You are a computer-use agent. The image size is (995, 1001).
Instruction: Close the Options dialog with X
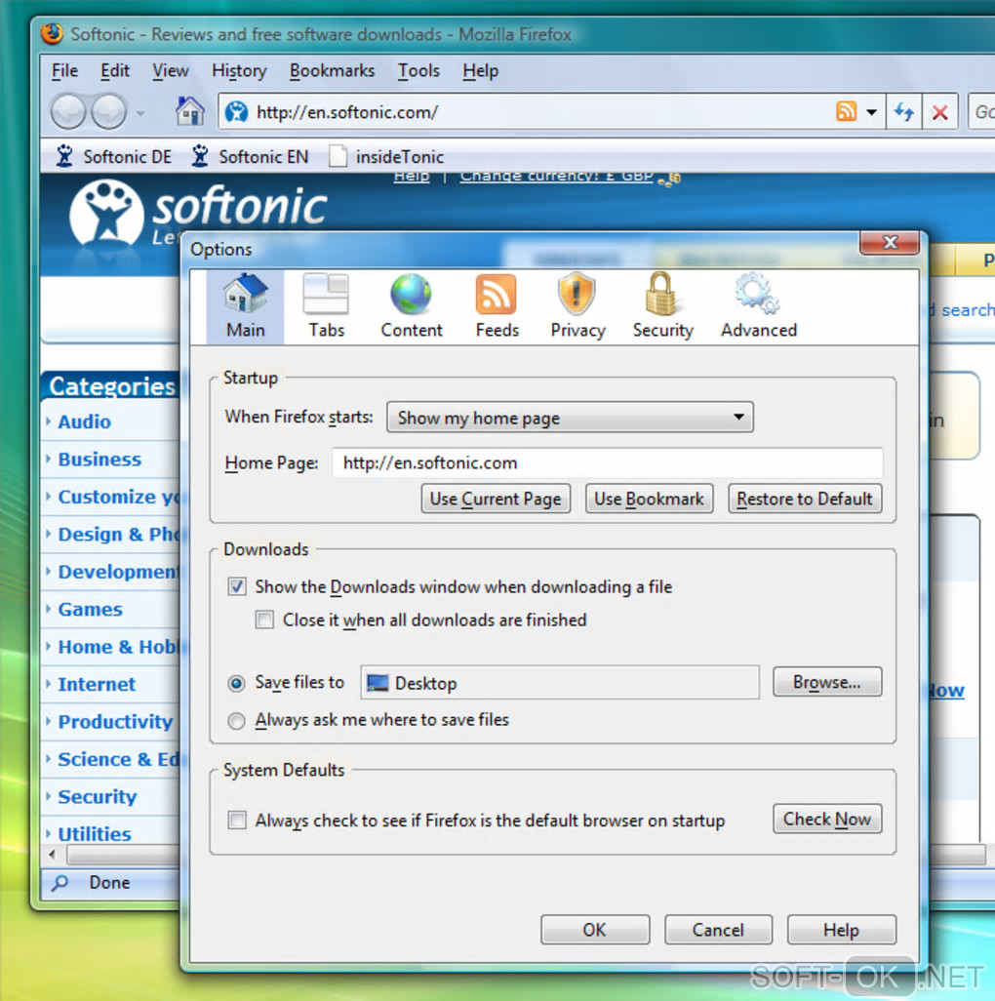pos(889,243)
